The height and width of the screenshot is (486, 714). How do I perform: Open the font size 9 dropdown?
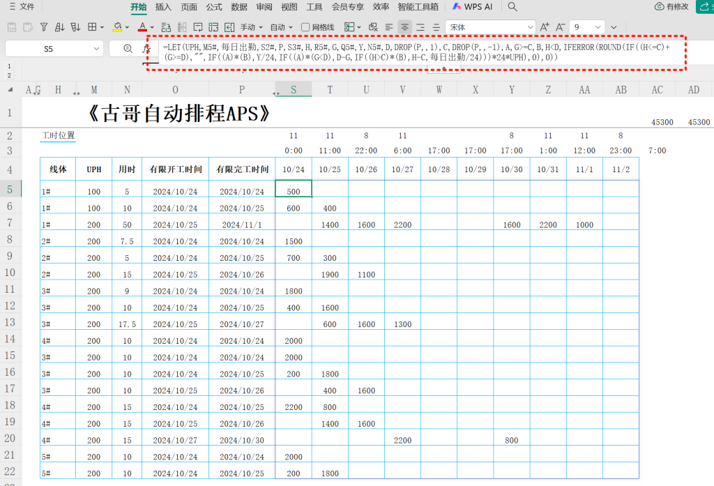click(x=598, y=27)
